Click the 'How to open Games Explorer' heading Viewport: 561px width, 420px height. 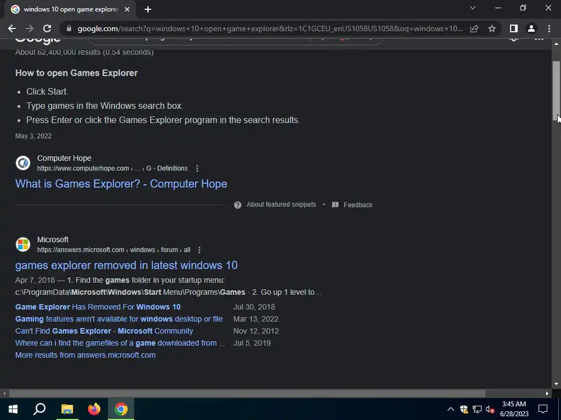click(x=77, y=73)
